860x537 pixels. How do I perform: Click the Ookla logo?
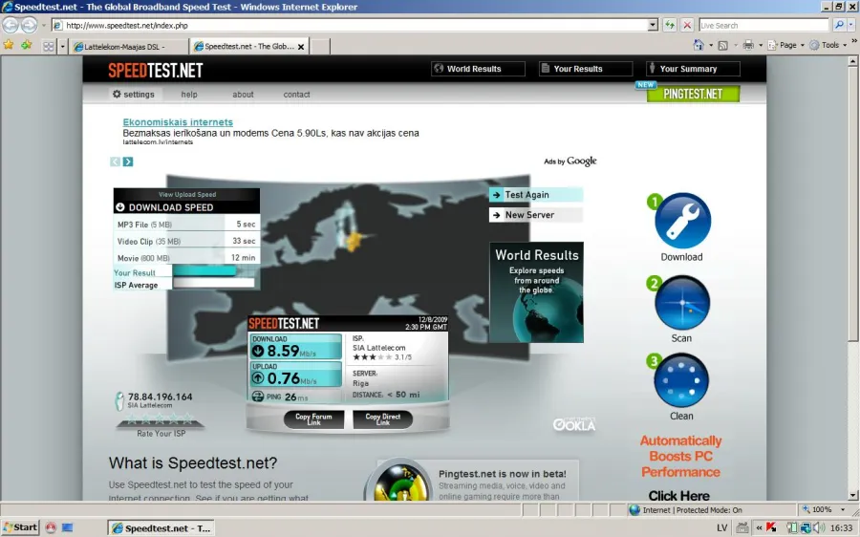coord(573,424)
